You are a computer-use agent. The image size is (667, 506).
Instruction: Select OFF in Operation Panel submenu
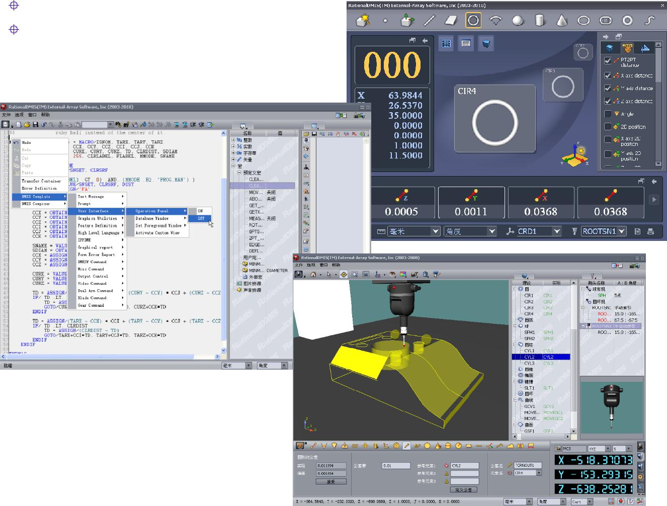[x=201, y=218]
